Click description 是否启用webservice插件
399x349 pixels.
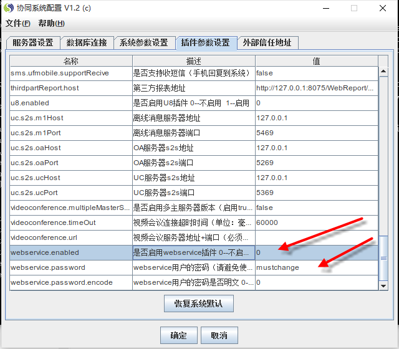click(x=194, y=252)
